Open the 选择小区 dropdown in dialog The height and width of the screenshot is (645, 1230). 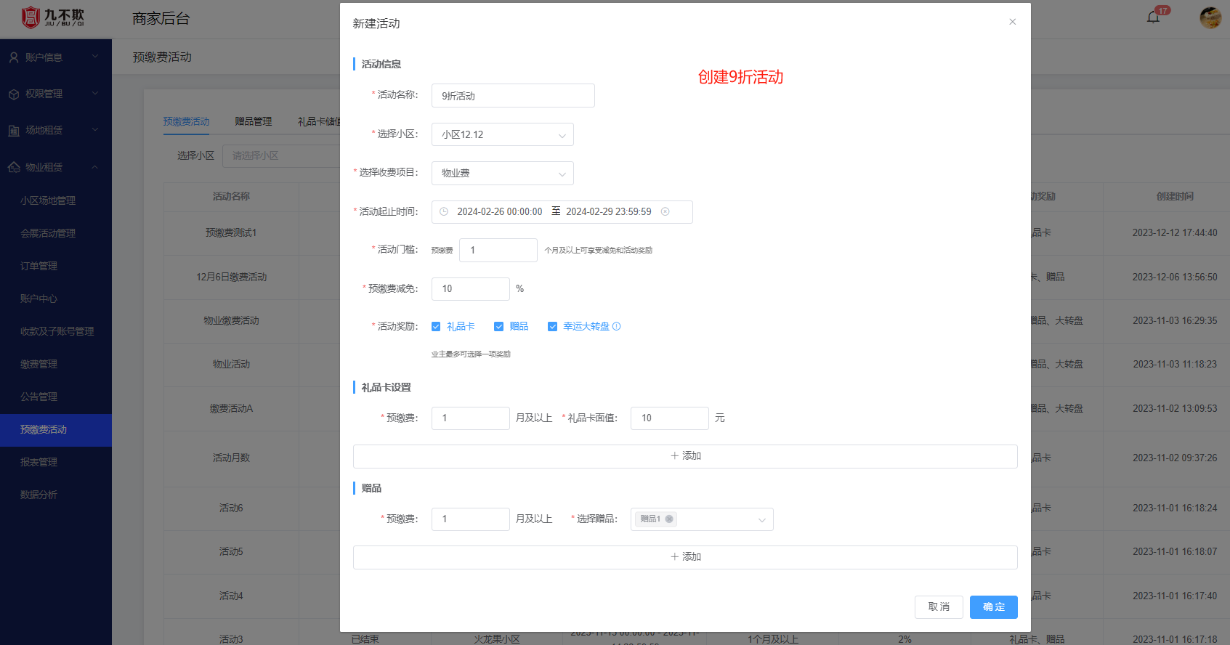pyautogui.click(x=502, y=134)
